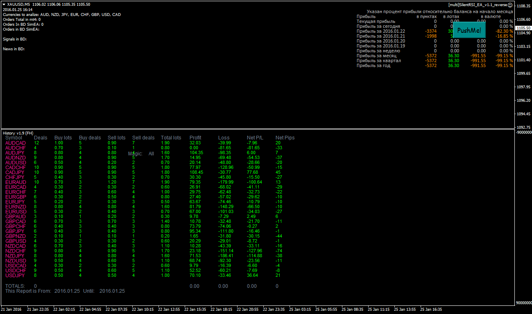This screenshot has width=532, height=314.
Task: Click the 1108.35 price axis label
Action: pos(524,6)
